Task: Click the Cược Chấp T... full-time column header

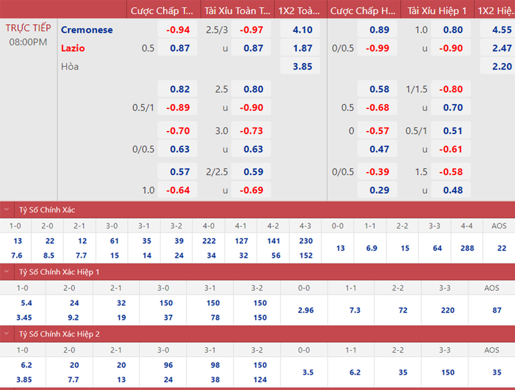Action: click(x=162, y=11)
